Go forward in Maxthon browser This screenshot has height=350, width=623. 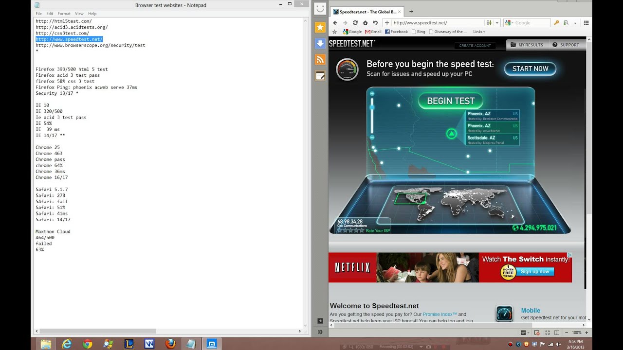click(x=345, y=23)
